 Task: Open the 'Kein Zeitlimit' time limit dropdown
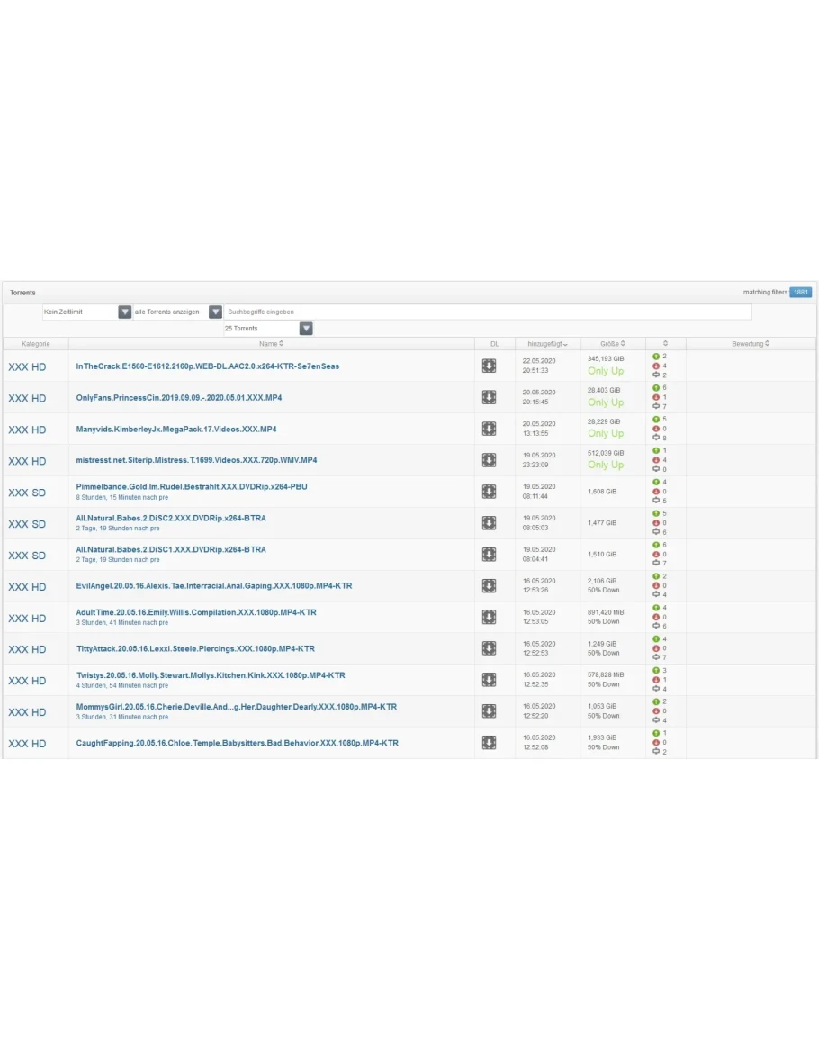[x=125, y=312]
